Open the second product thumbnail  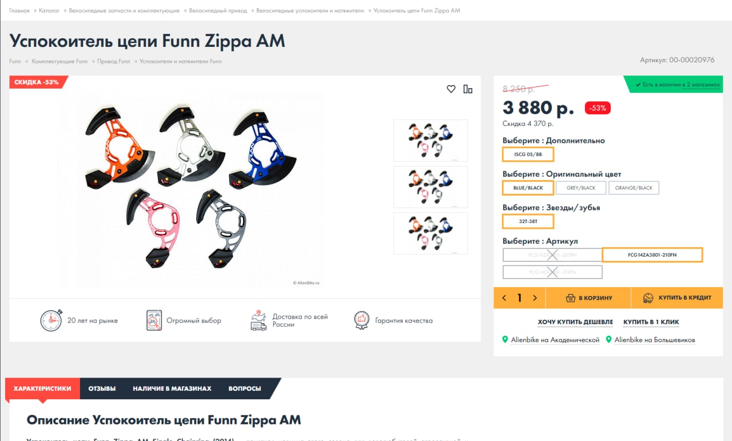pos(431,186)
